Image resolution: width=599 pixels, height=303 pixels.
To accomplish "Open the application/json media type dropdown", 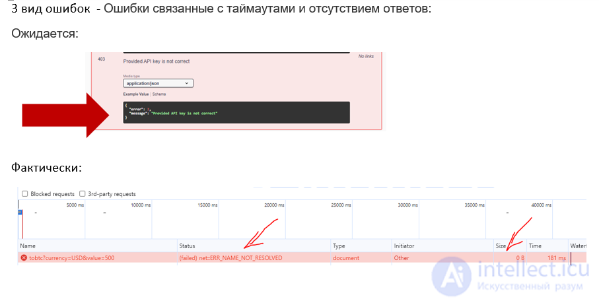I will (158, 83).
